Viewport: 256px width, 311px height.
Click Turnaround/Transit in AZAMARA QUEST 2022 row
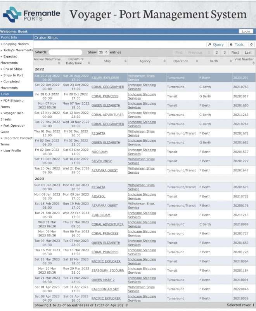[x=182, y=170]
